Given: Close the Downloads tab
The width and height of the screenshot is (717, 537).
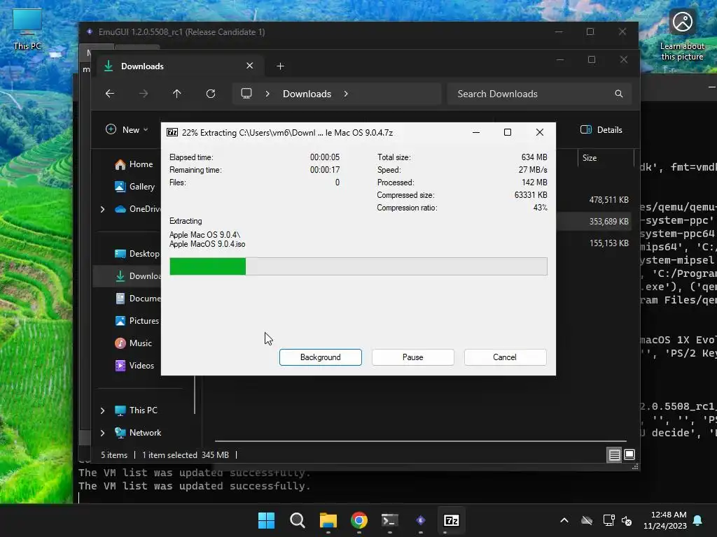Looking at the screenshot, I should 250,66.
